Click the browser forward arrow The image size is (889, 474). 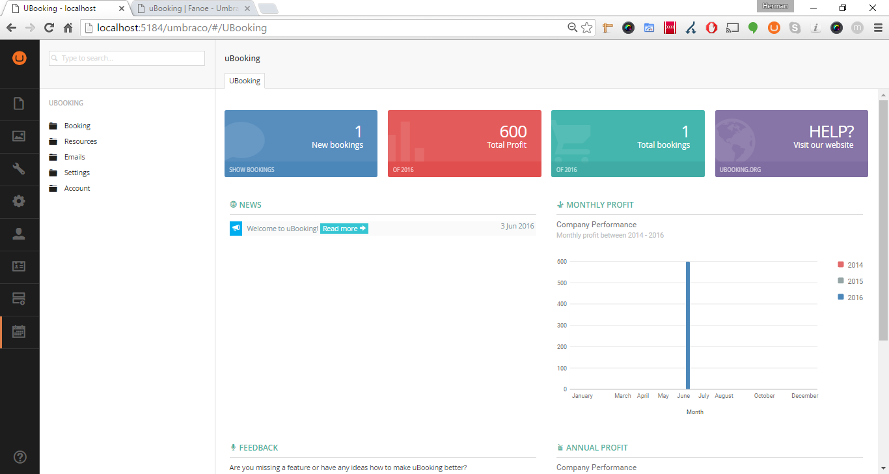(x=30, y=28)
